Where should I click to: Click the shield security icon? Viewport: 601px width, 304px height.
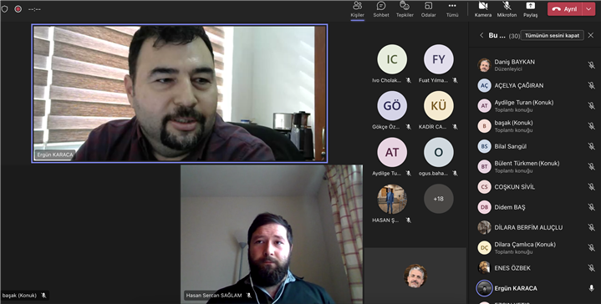pos(5,9)
